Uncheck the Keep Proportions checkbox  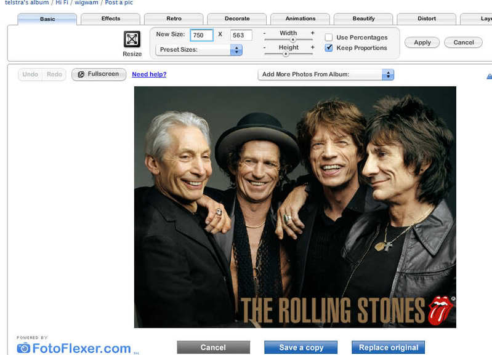(x=329, y=47)
